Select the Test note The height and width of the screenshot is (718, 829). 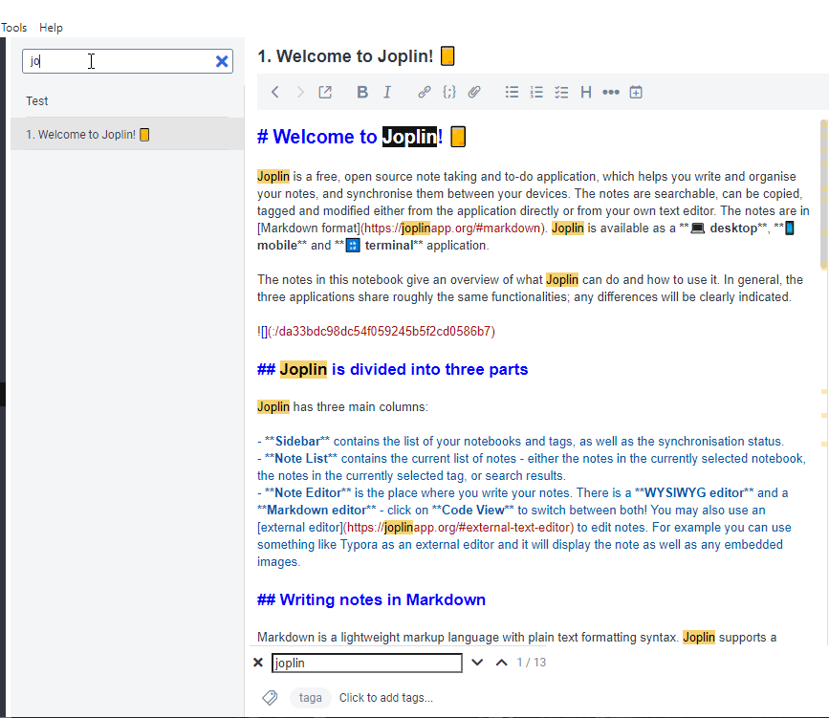coord(127,101)
